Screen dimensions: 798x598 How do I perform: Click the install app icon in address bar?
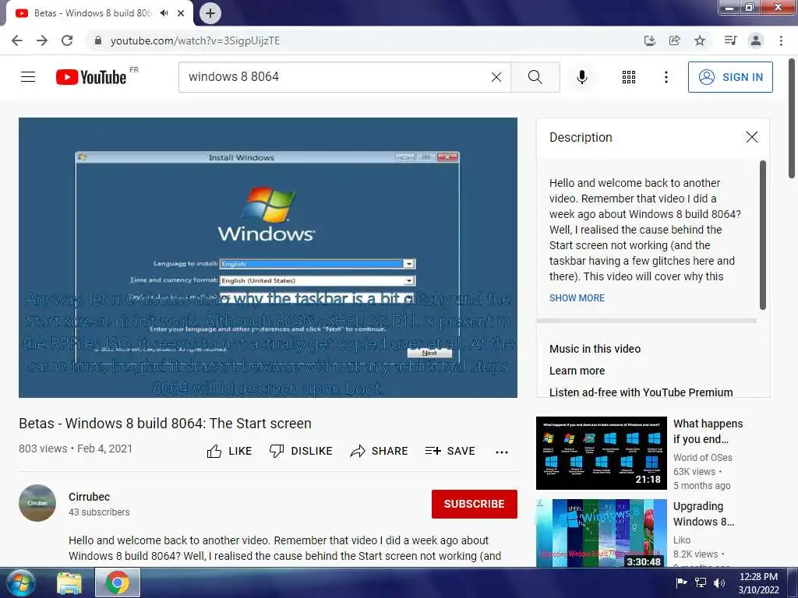pos(649,40)
